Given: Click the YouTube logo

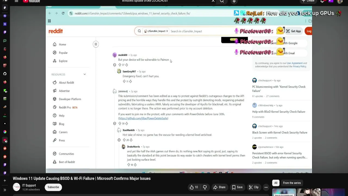Looking at the screenshot, I should point(31,1).
